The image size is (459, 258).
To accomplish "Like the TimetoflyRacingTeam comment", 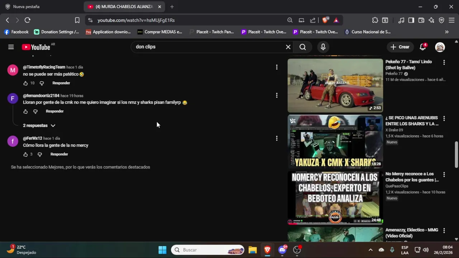I will click(x=25, y=83).
